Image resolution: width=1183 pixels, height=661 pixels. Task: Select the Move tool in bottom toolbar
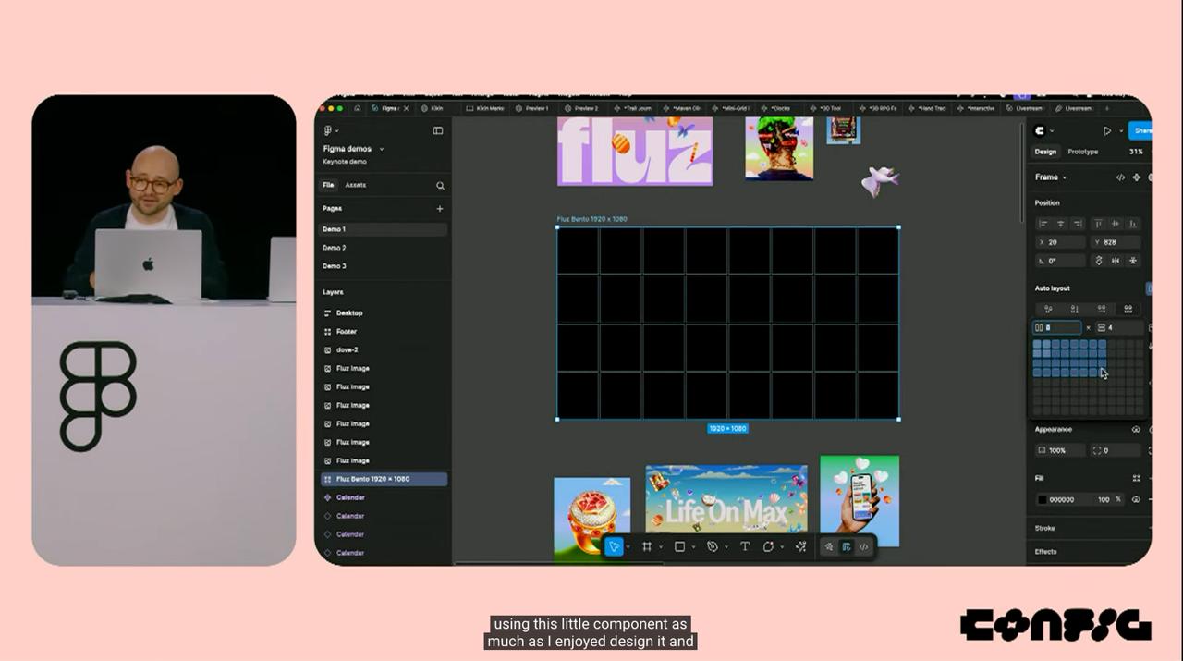click(x=614, y=547)
